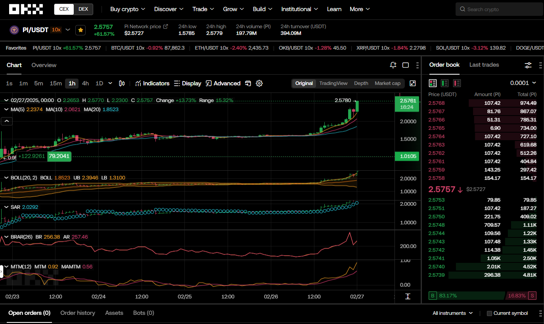544x324 pixels.
Task: Check the Current symbol checkbox
Action: (x=489, y=313)
